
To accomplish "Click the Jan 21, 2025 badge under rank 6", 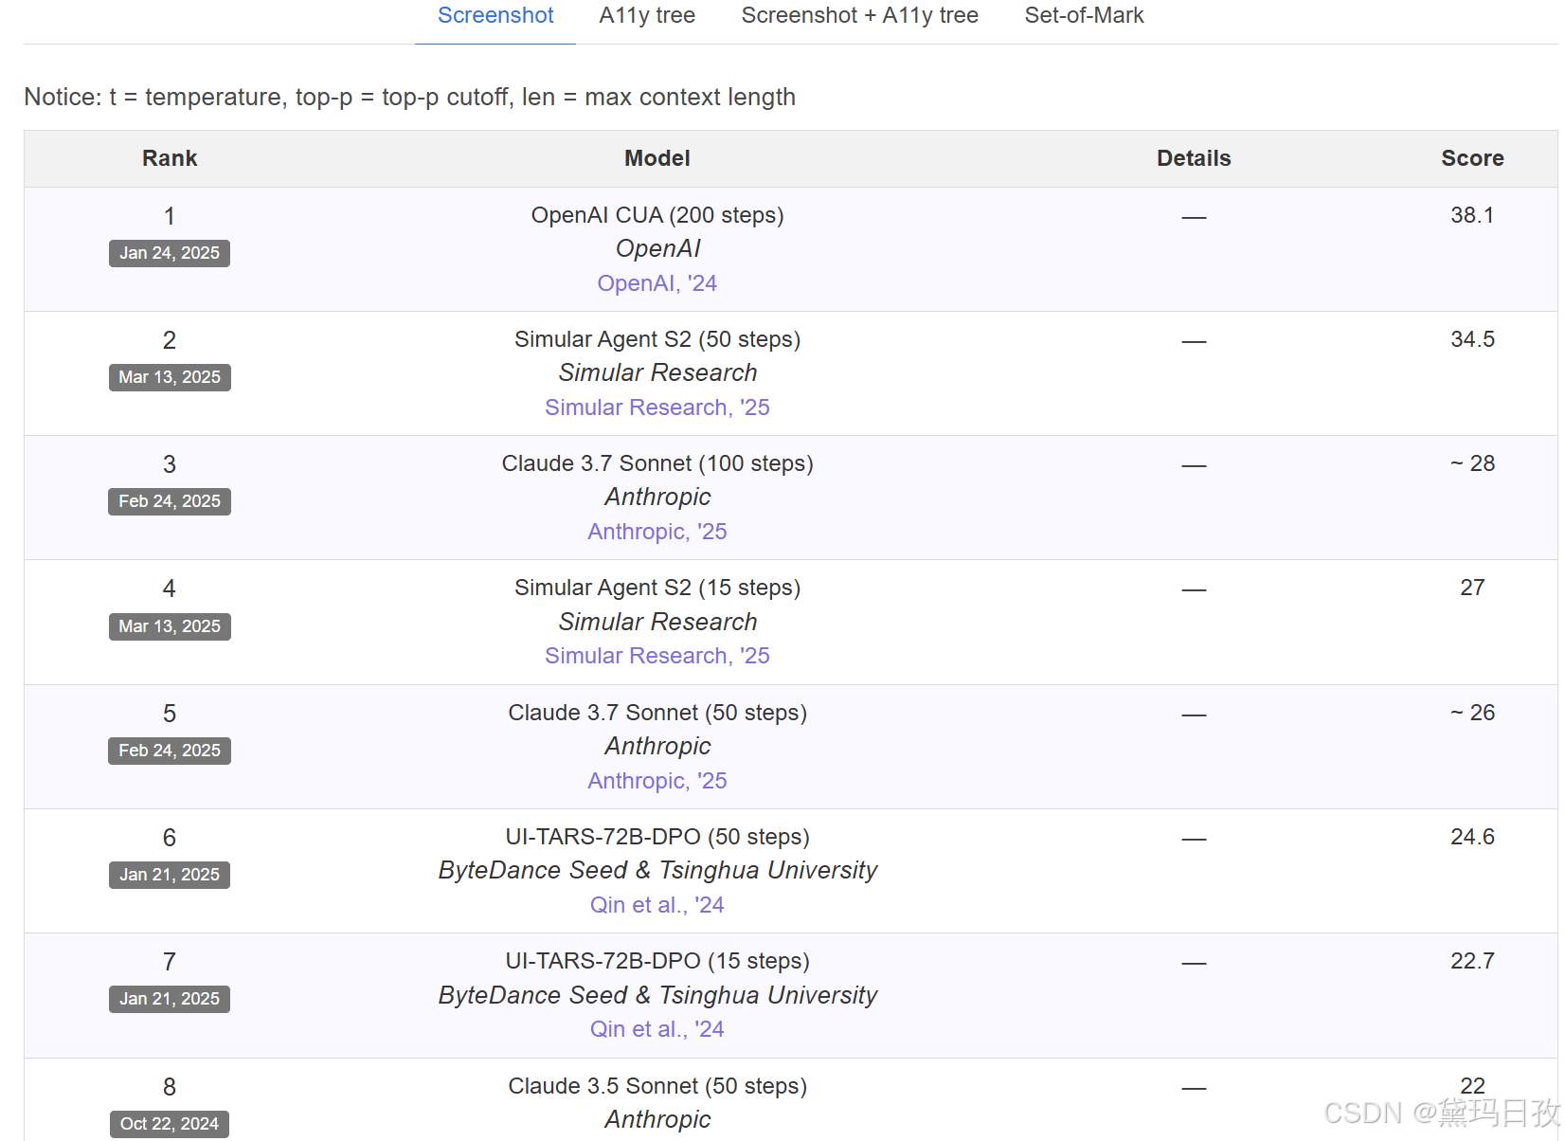I will [170, 875].
